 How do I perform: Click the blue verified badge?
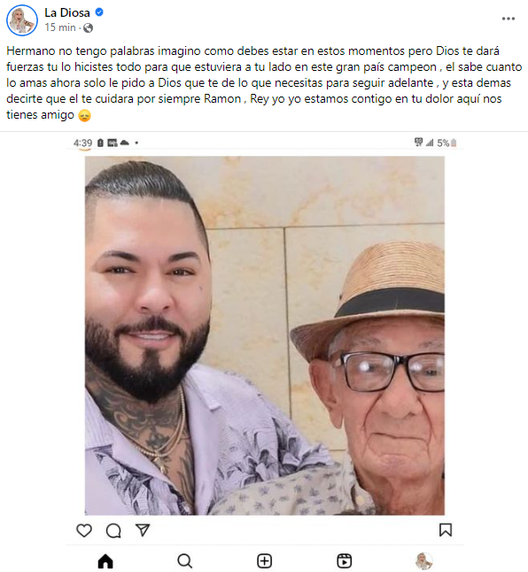click(99, 12)
